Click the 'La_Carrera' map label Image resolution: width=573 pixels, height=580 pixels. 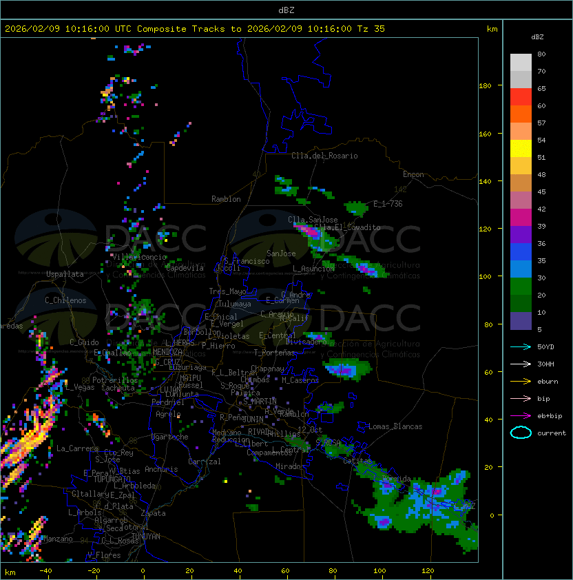tap(77, 448)
